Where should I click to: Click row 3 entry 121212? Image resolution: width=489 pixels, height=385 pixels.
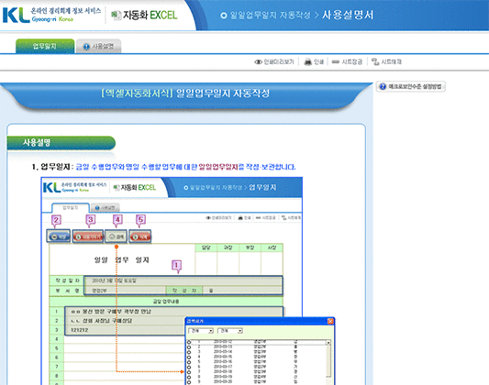click(x=125, y=330)
